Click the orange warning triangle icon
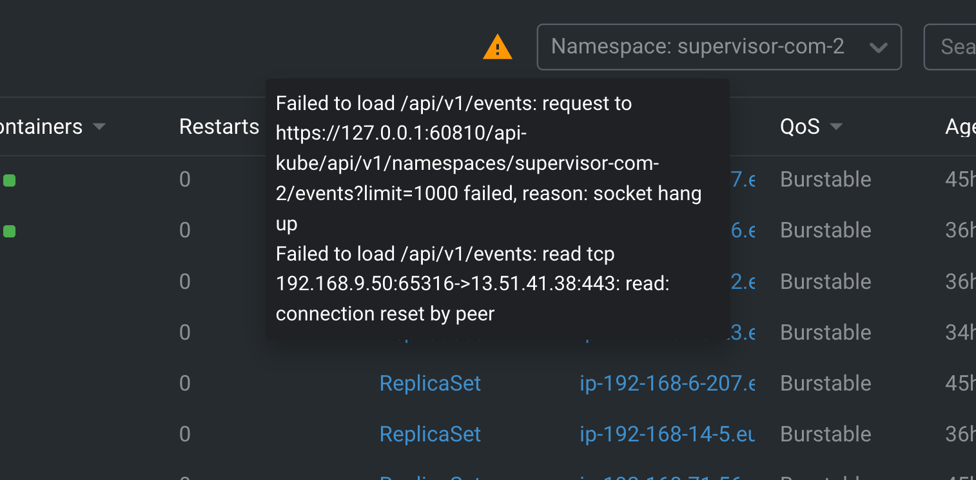Viewport: 976px width, 480px height. click(497, 47)
